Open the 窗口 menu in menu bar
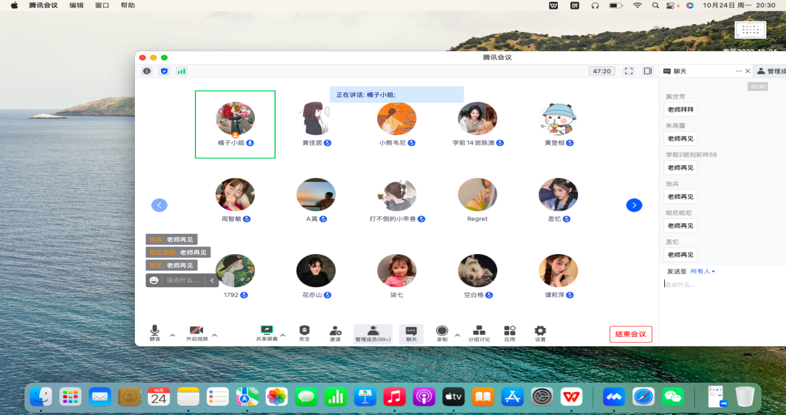The image size is (786, 415). 102,5
